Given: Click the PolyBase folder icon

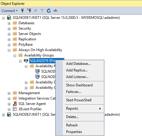Looking at the screenshot, I should [15, 45].
